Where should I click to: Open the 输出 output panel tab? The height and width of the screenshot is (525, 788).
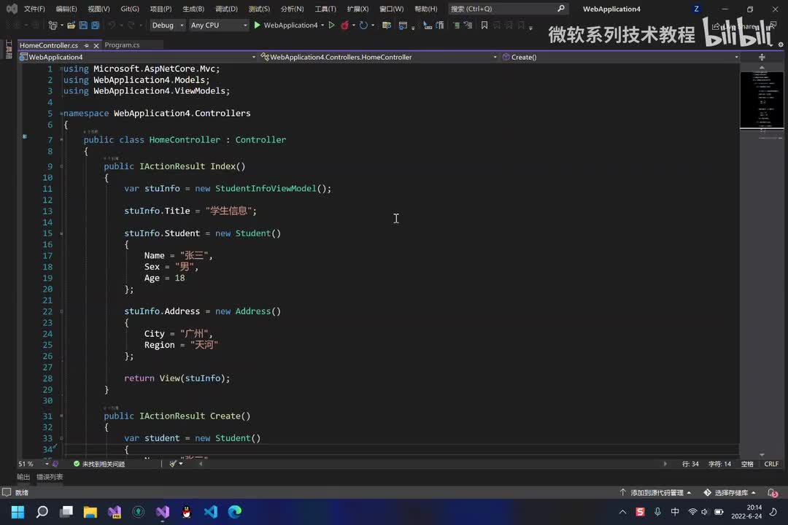pos(23,477)
